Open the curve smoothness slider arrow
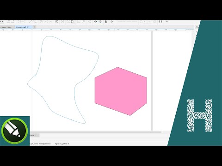 pyautogui.click(x=149, y=22)
